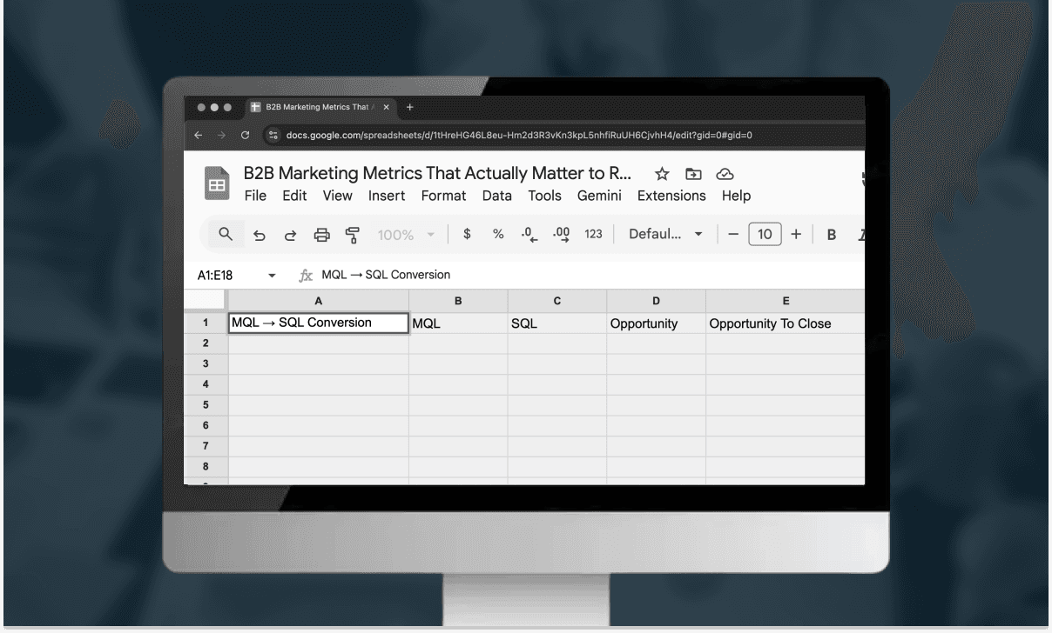Open the search menus magnifier
Image resolution: width=1052 pixels, height=633 pixels.
[226, 234]
